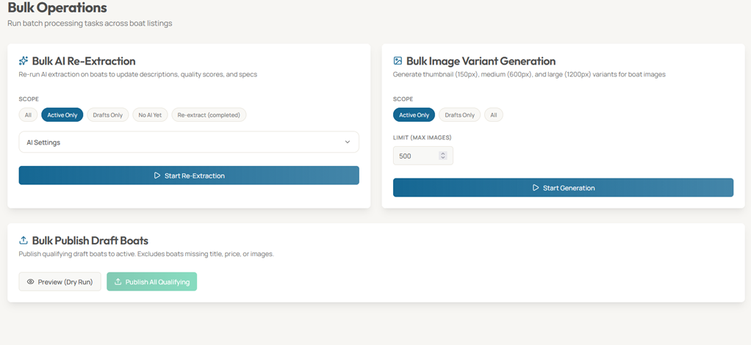Click the eye icon in Preview button
Image resolution: width=751 pixels, height=345 pixels.
coord(31,282)
